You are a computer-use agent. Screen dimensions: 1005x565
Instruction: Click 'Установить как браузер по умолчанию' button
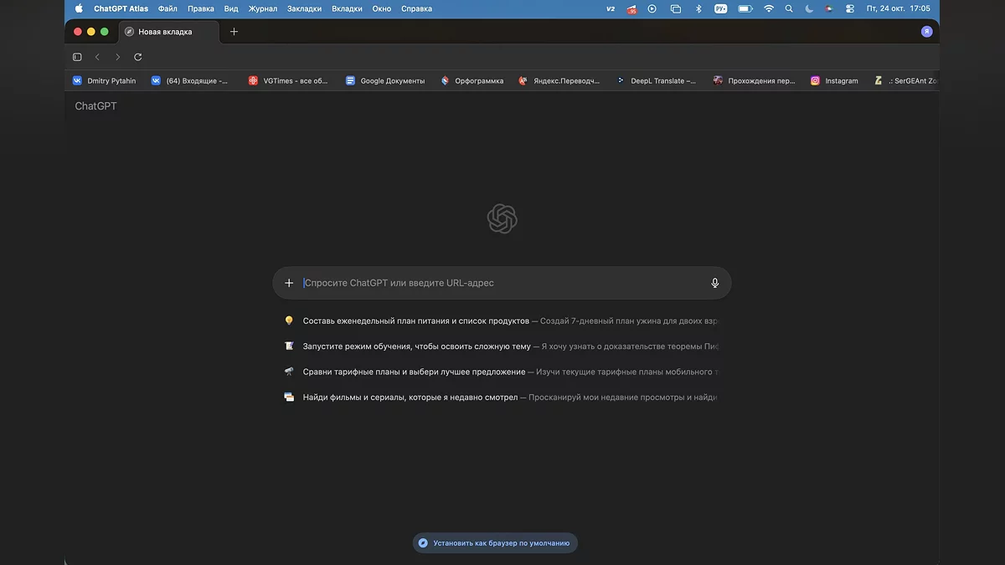point(495,542)
